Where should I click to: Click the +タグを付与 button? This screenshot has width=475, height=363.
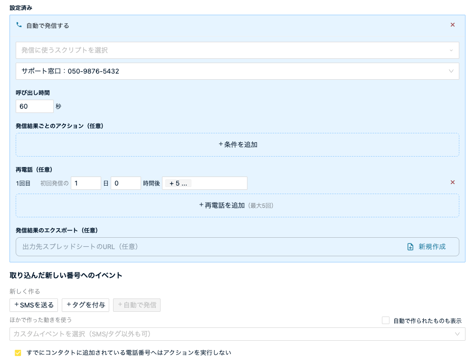pyautogui.click(x=85, y=305)
